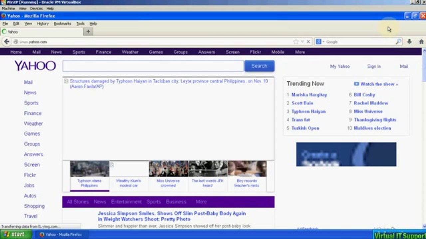Open the History menu

coord(43,24)
